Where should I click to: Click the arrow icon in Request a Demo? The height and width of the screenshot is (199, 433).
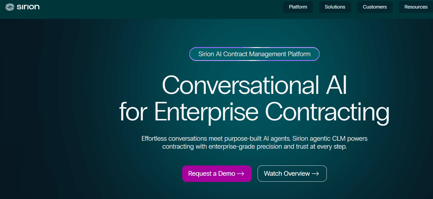(x=241, y=174)
